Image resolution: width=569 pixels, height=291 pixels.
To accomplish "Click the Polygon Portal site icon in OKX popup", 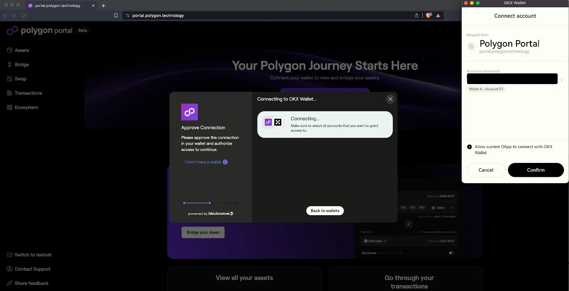I will [471, 46].
